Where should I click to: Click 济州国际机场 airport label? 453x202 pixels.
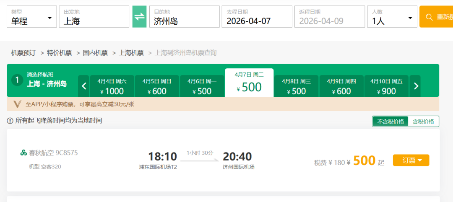[238, 167]
